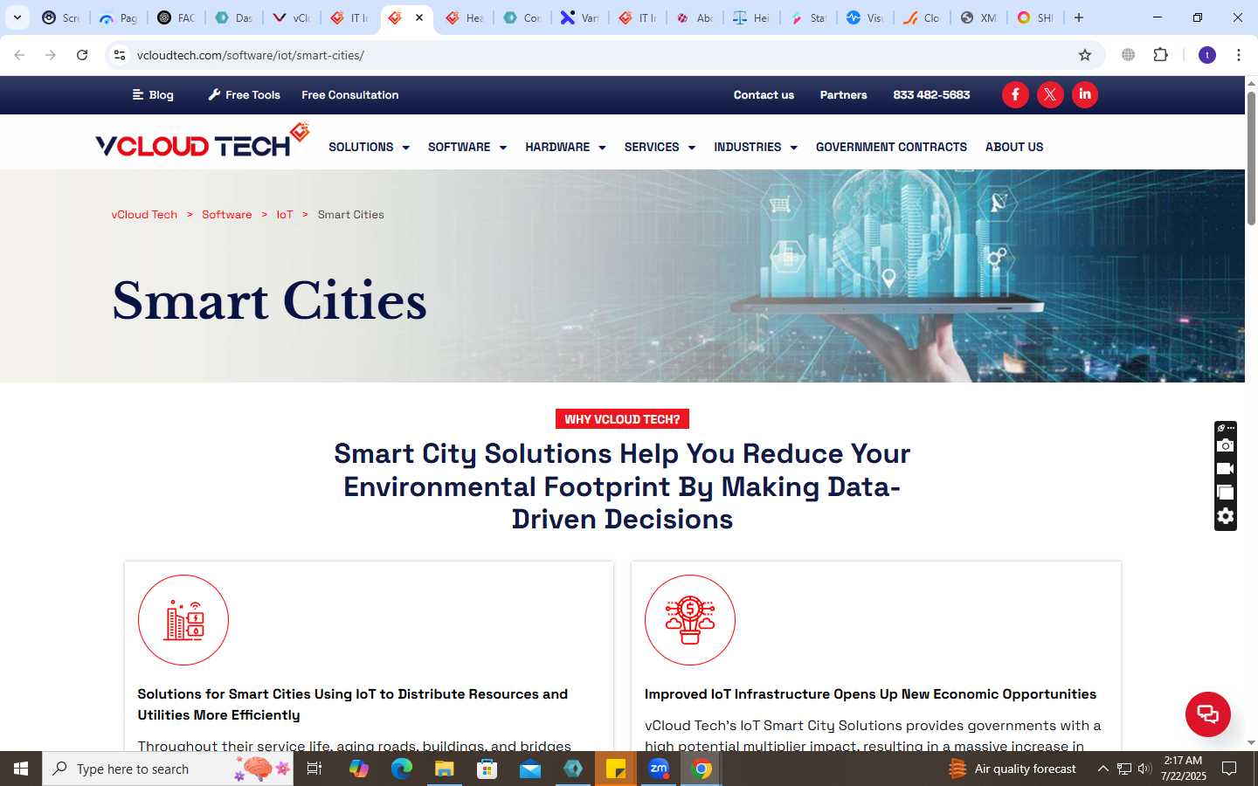Click the screenshot camera icon in side widget

click(1226, 445)
